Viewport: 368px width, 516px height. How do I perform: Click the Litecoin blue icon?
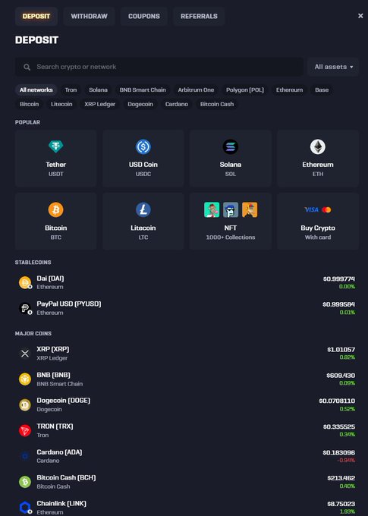(x=143, y=209)
